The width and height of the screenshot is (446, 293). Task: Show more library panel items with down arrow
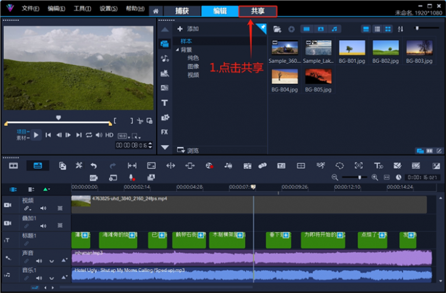165,147
